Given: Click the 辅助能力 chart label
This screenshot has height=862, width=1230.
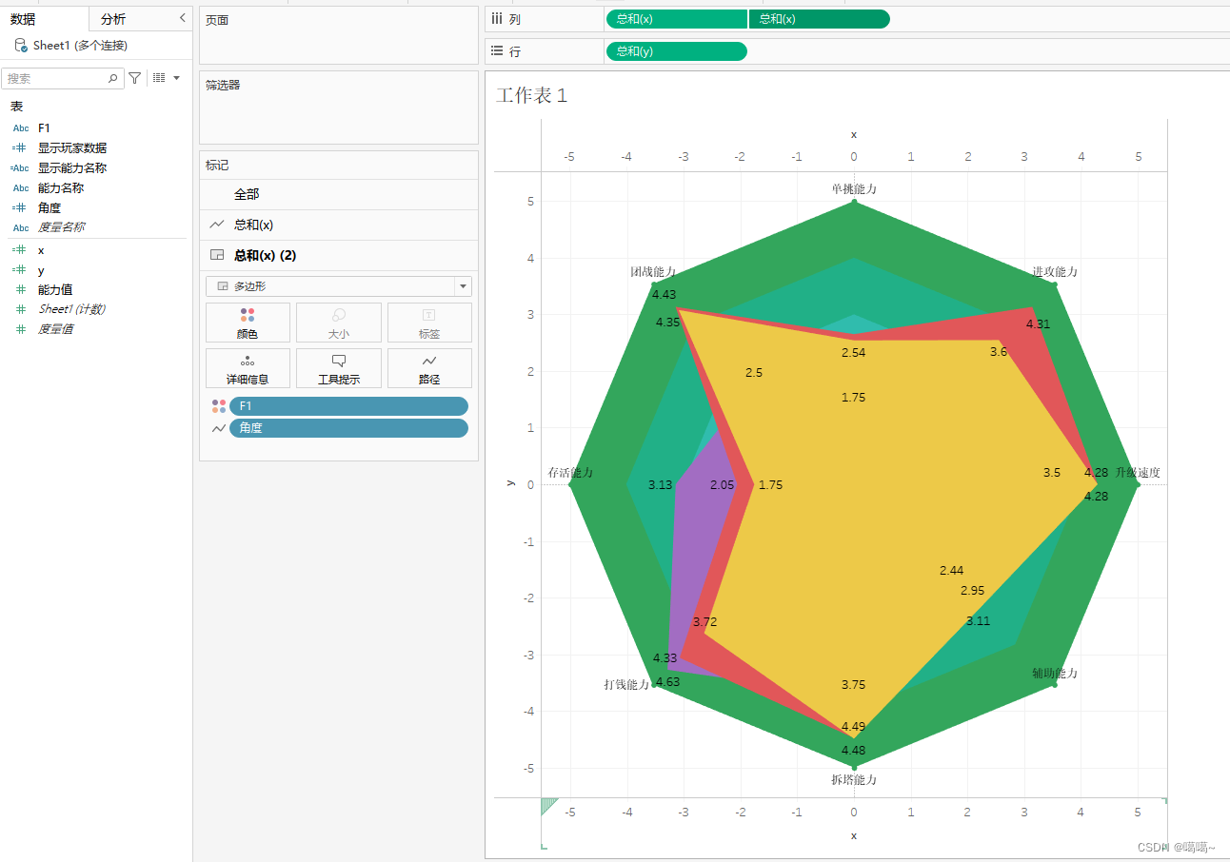Looking at the screenshot, I should tap(1055, 673).
